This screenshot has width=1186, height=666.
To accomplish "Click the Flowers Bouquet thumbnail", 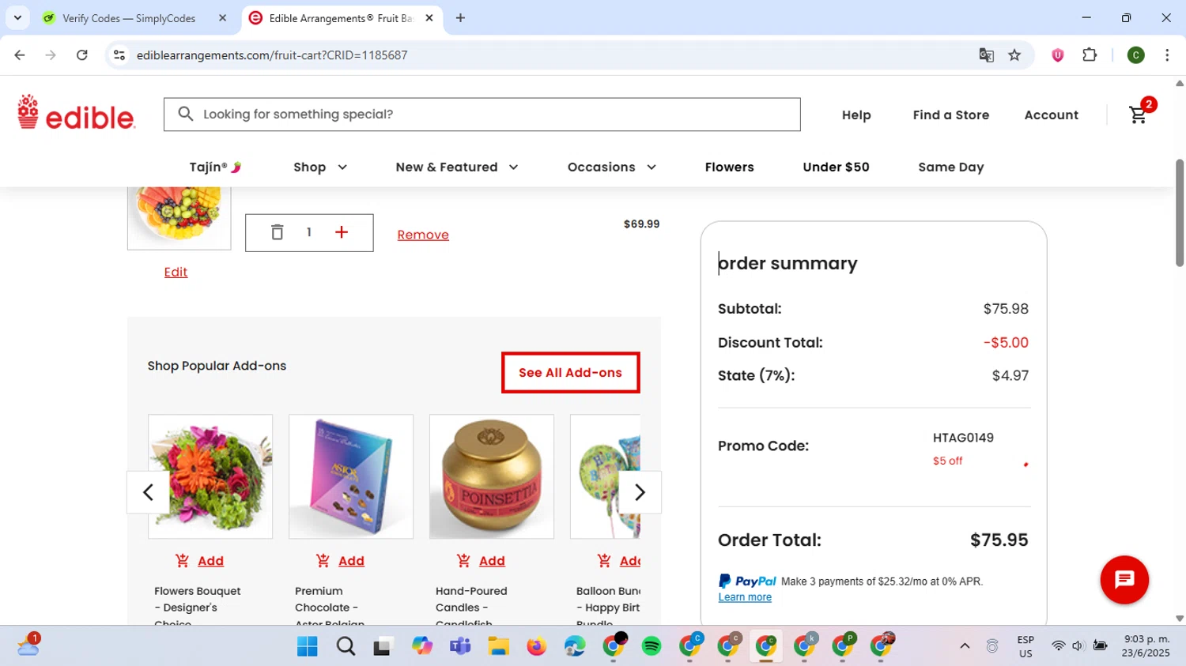I will point(210,476).
